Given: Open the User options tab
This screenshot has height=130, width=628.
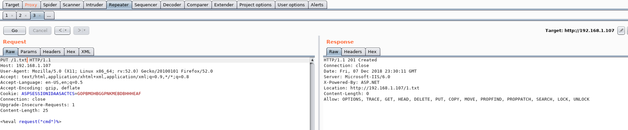Looking at the screenshot, I should click(x=291, y=5).
